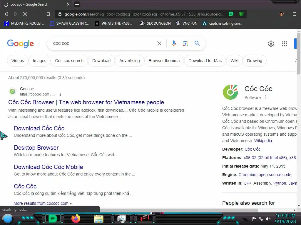The height and width of the screenshot is (225, 301).
Task: Open the SMASH GLASS IN C bookmark
Action: (x=70, y=23)
